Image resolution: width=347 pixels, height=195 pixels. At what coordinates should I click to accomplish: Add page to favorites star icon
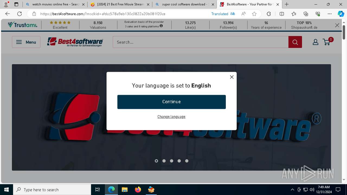(x=254, y=14)
